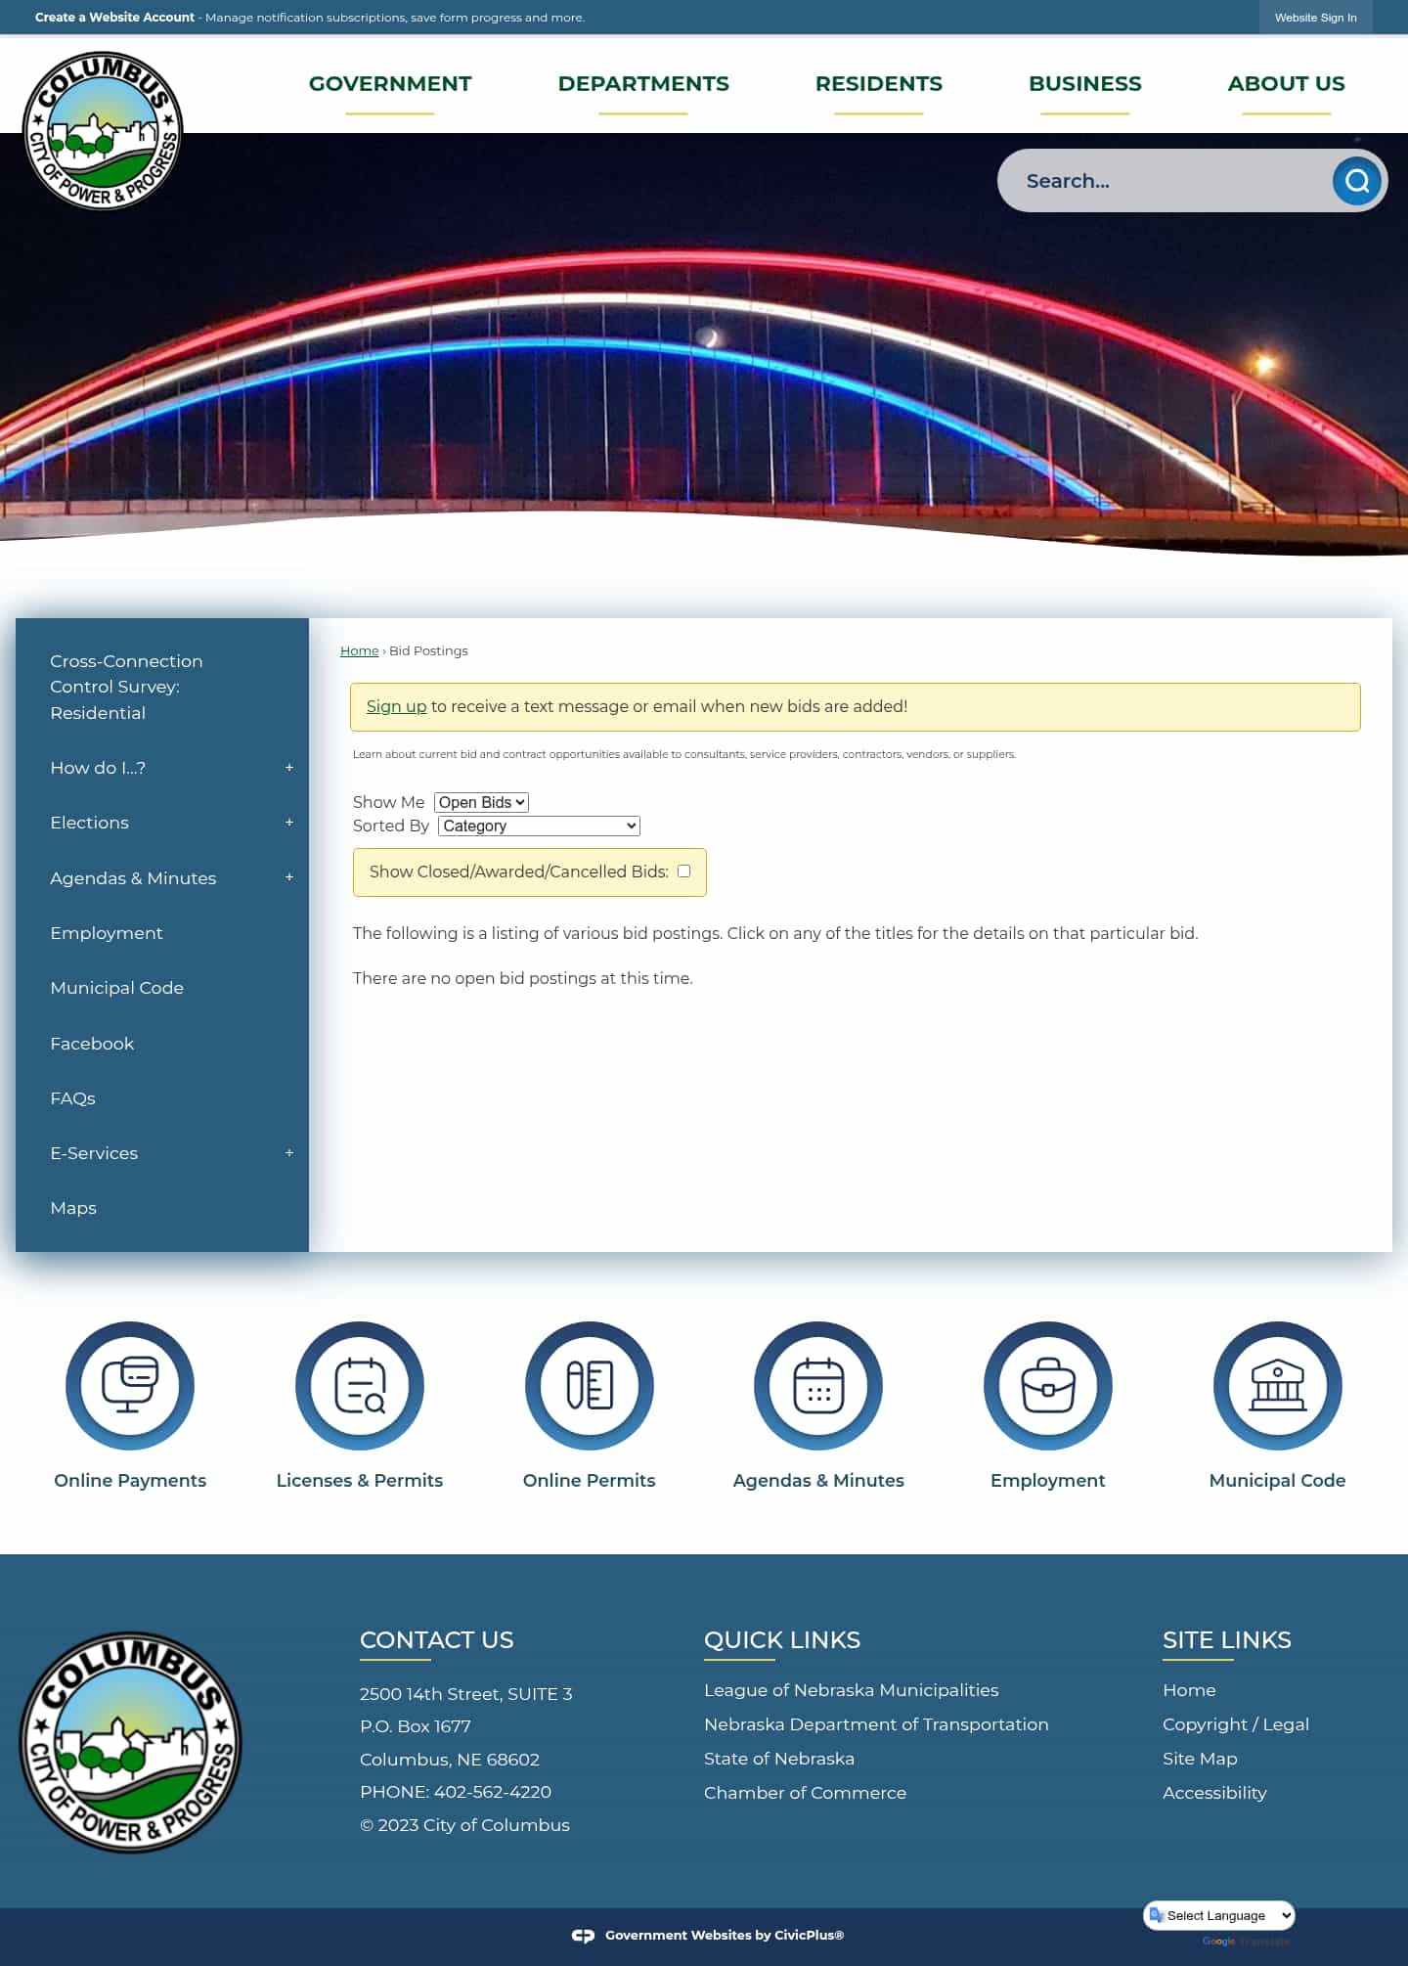
Task: Click the CONTACT US footer heading
Action: pyautogui.click(x=437, y=1640)
